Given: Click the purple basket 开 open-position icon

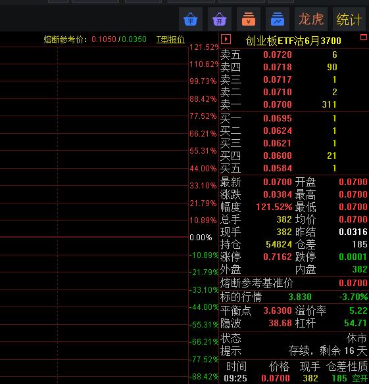Looking at the screenshot, I should [220, 19].
